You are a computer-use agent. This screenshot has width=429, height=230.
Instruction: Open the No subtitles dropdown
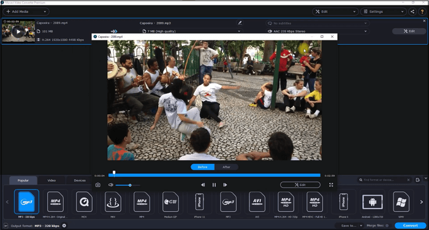pyautogui.click(x=317, y=23)
